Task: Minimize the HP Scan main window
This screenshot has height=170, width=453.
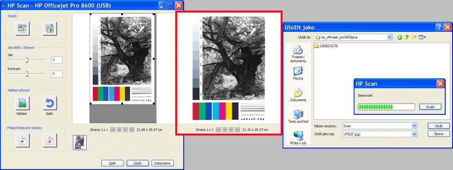Action: point(163,5)
